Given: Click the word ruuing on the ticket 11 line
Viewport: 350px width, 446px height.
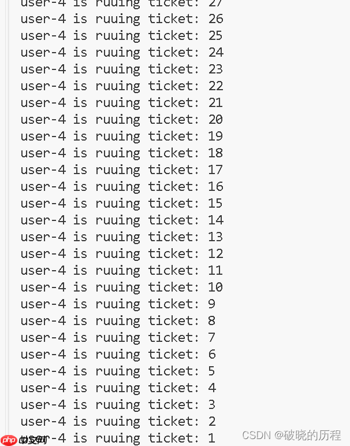Looking at the screenshot, I should pos(118,271).
